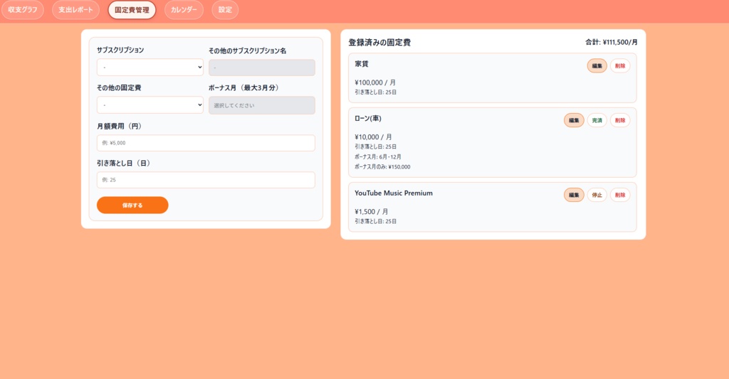Go to the カレンダー tab
The height and width of the screenshot is (379, 729).
click(x=184, y=10)
